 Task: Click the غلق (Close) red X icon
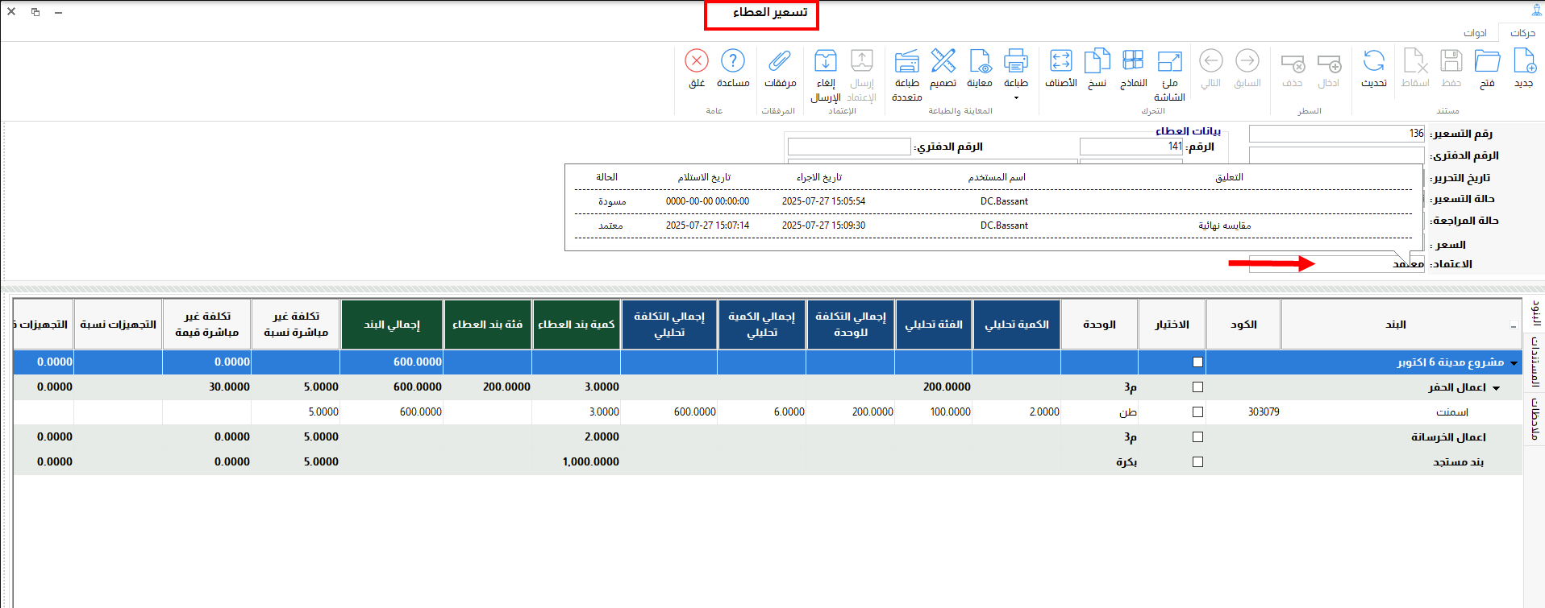(x=697, y=60)
